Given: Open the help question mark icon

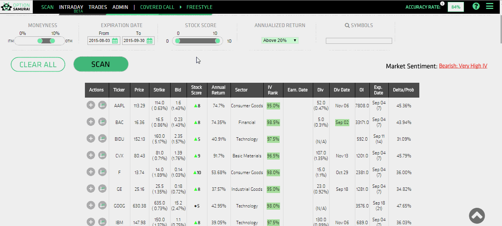Looking at the screenshot, I should click(x=476, y=6).
